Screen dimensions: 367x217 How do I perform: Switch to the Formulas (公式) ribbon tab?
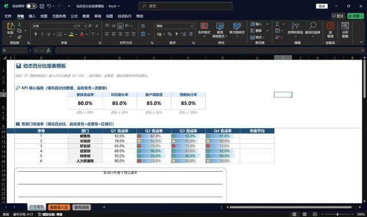pos(74,16)
